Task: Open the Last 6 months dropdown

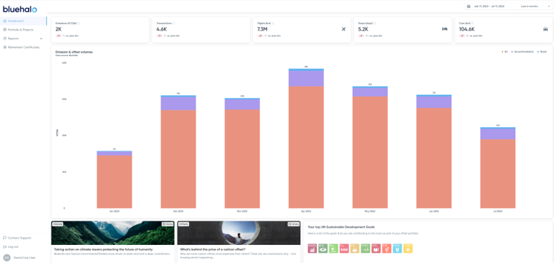Action: [535, 6]
